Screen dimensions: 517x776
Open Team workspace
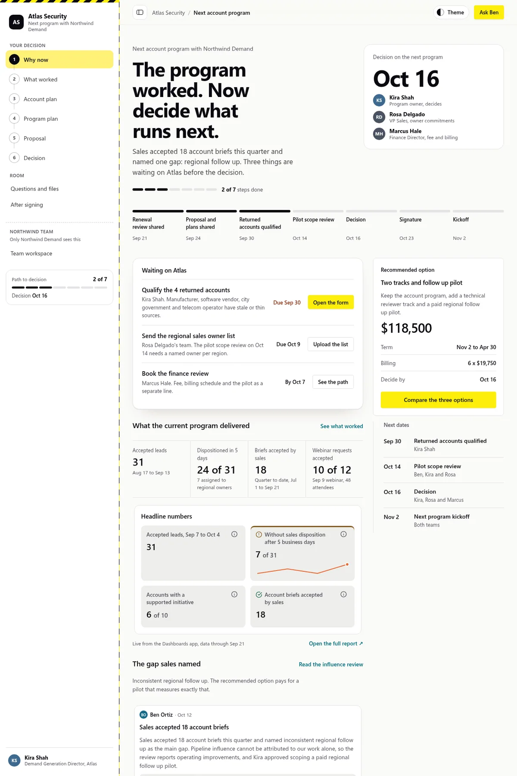[x=59, y=253]
